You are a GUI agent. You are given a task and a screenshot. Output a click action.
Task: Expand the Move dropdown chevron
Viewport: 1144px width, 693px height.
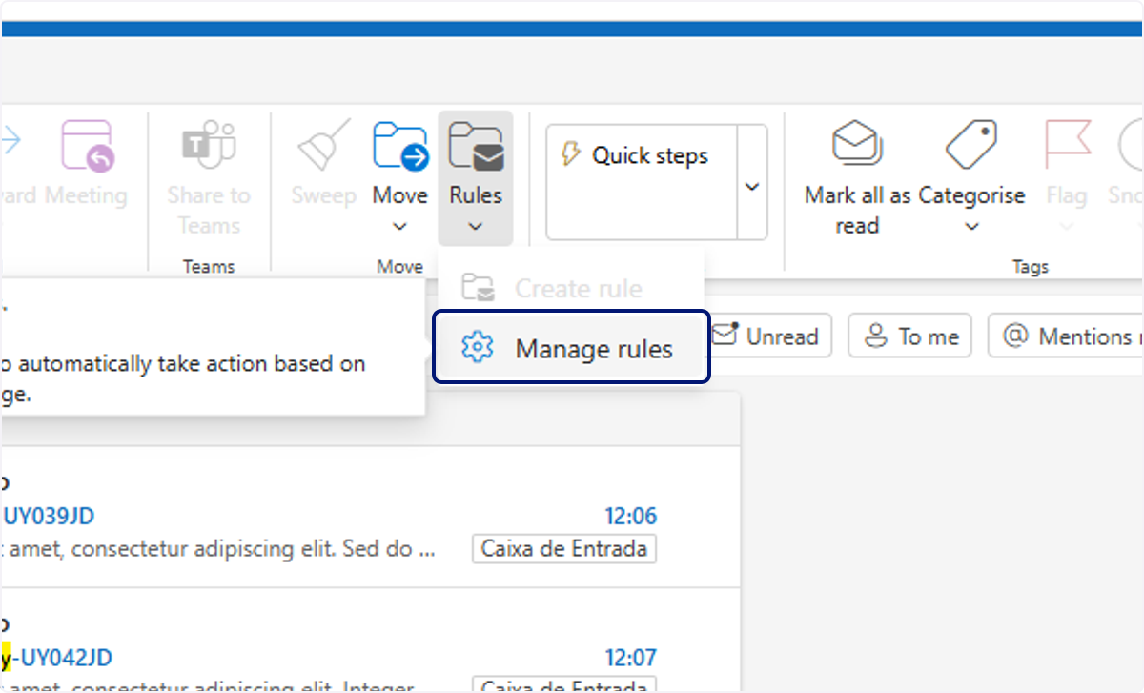[x=400, y=227]
